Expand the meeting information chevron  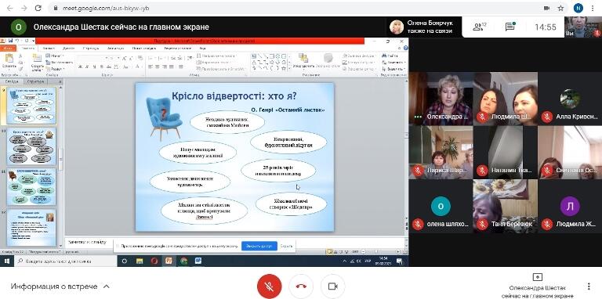pyautogui.click(x=107, y=286)
